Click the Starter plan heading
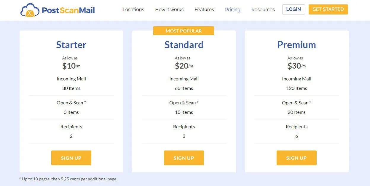 pos(71,45)
